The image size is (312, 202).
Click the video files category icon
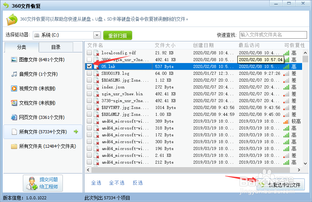coord(14,88)
